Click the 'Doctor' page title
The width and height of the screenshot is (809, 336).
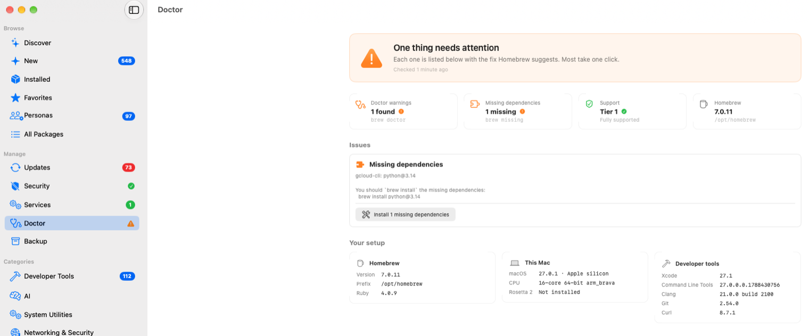tap(170, 10)
